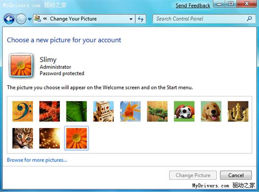Minimize the Control Panel window
The image size is (259, 192).
pos(219,4)
